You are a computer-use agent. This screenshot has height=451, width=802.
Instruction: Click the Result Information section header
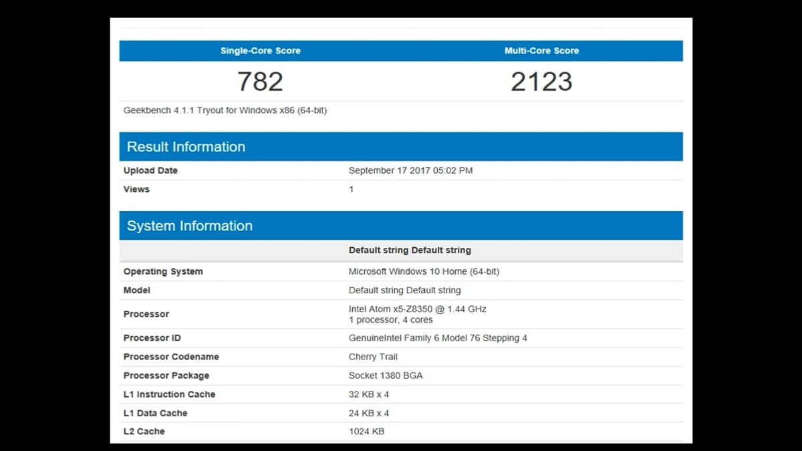[185, 146]
